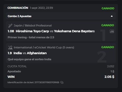Open Hiroshima Toyo Carp vs Yokohama match

(55, 31)
